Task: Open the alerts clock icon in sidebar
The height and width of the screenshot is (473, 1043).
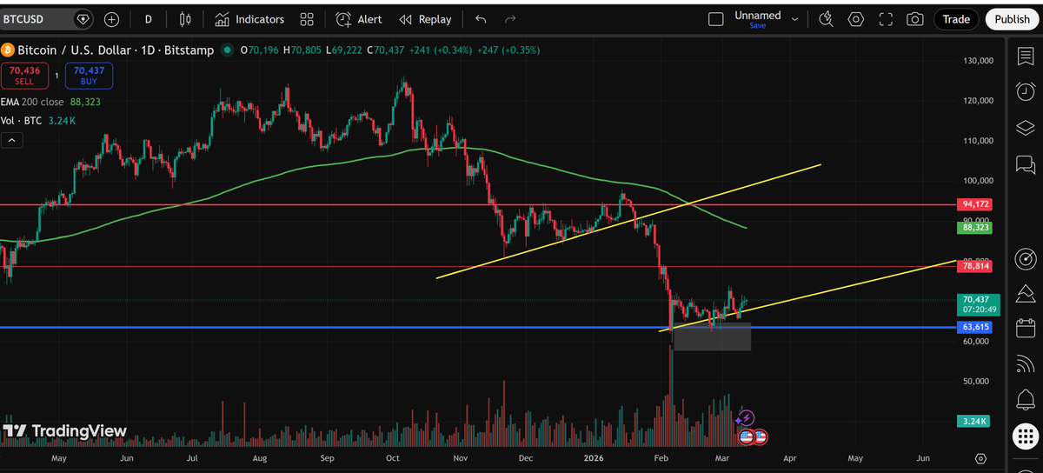Action: (x=1025, y=91)
